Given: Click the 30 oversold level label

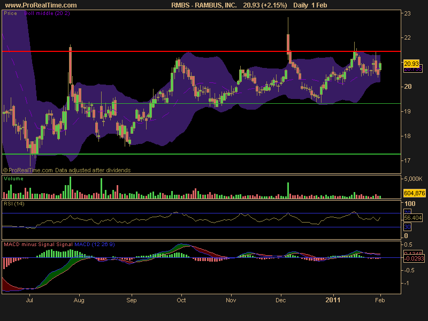Looking at the screenshot, I should (x=407, y=227).
